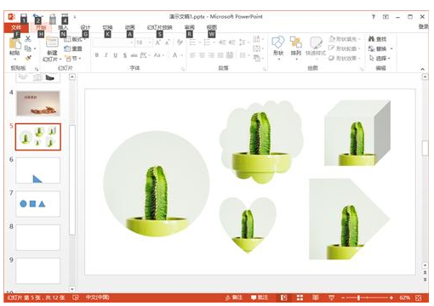This screenshot has height=306, width=434.
Task: Click the zoom in plus button
Action: pos(391,297)
